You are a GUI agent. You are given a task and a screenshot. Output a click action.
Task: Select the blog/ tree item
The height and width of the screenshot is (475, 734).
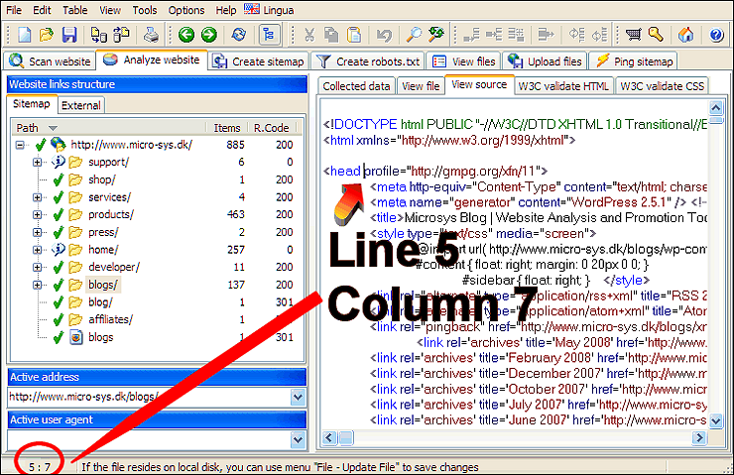pyautogui.click(x=100, y=302)
